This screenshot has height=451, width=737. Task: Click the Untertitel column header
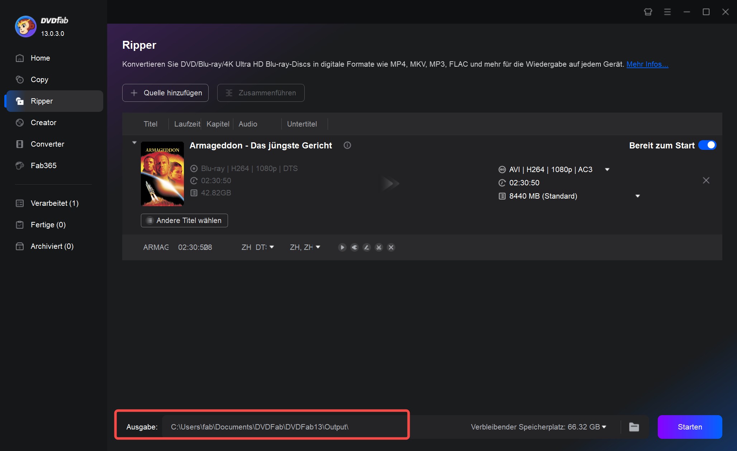302,124
